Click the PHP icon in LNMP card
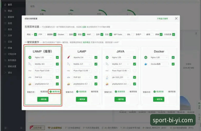This screenshot has height=131, width=201. tap(30, 77)
